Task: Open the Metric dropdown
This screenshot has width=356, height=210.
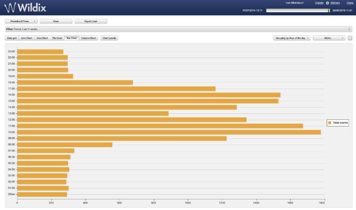Action: [329, 38]
